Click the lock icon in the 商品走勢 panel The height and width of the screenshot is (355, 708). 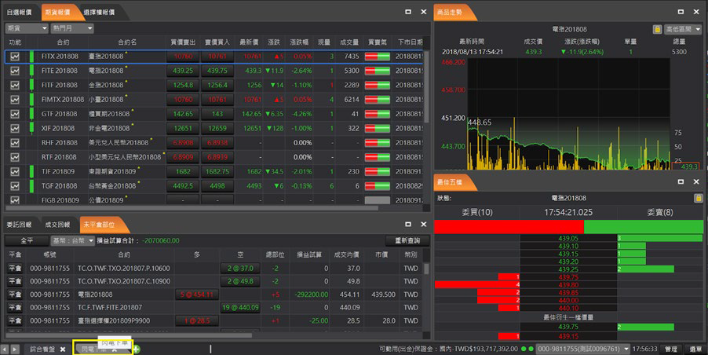[656, 29]
